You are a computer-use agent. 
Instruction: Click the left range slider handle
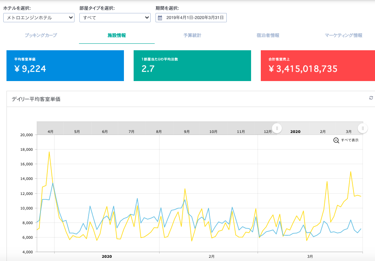tap(277, 128)
